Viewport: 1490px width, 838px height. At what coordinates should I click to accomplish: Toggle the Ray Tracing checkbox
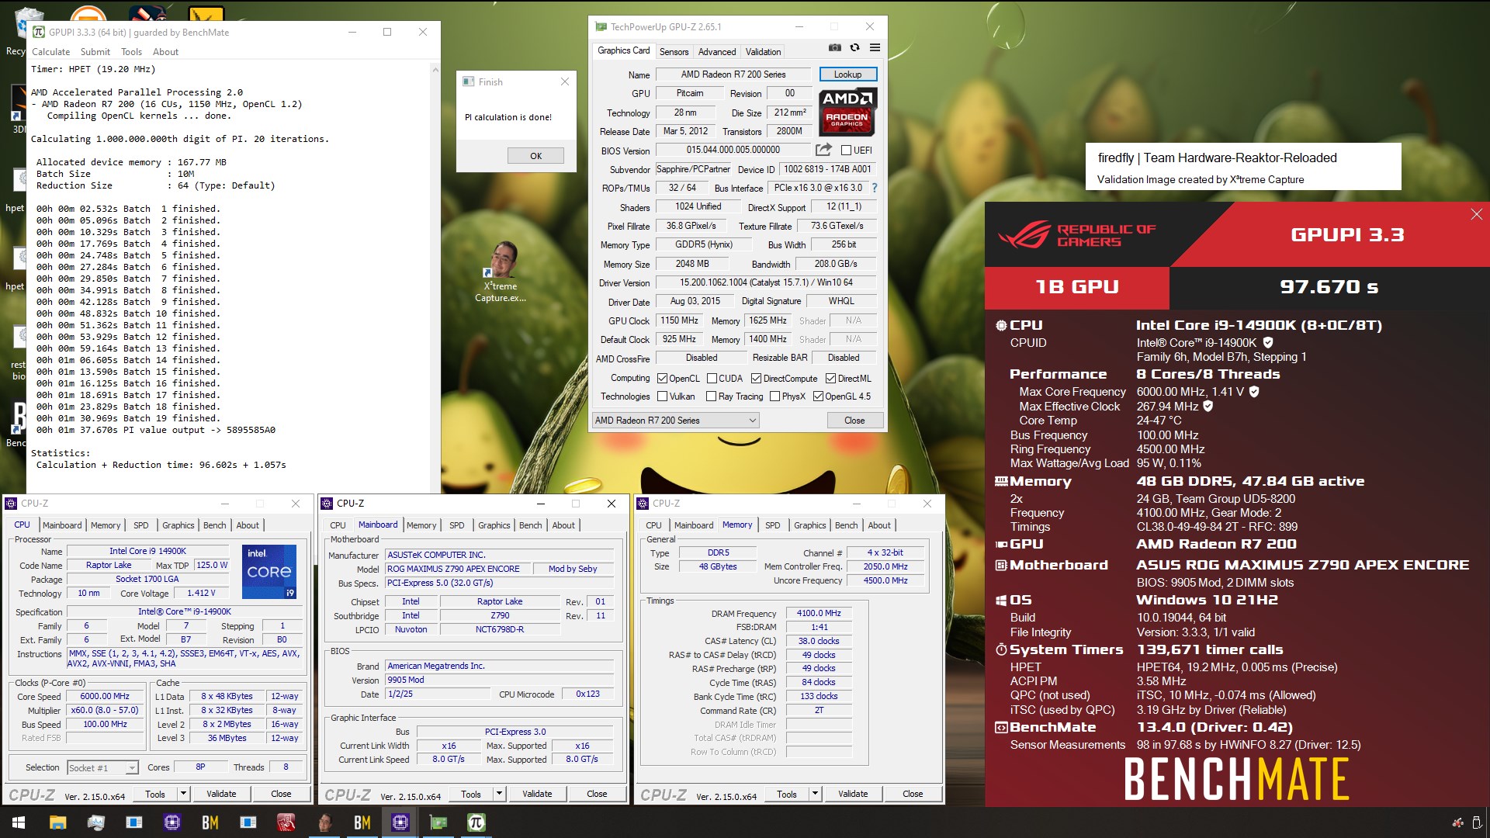click(x=711, y=396)
